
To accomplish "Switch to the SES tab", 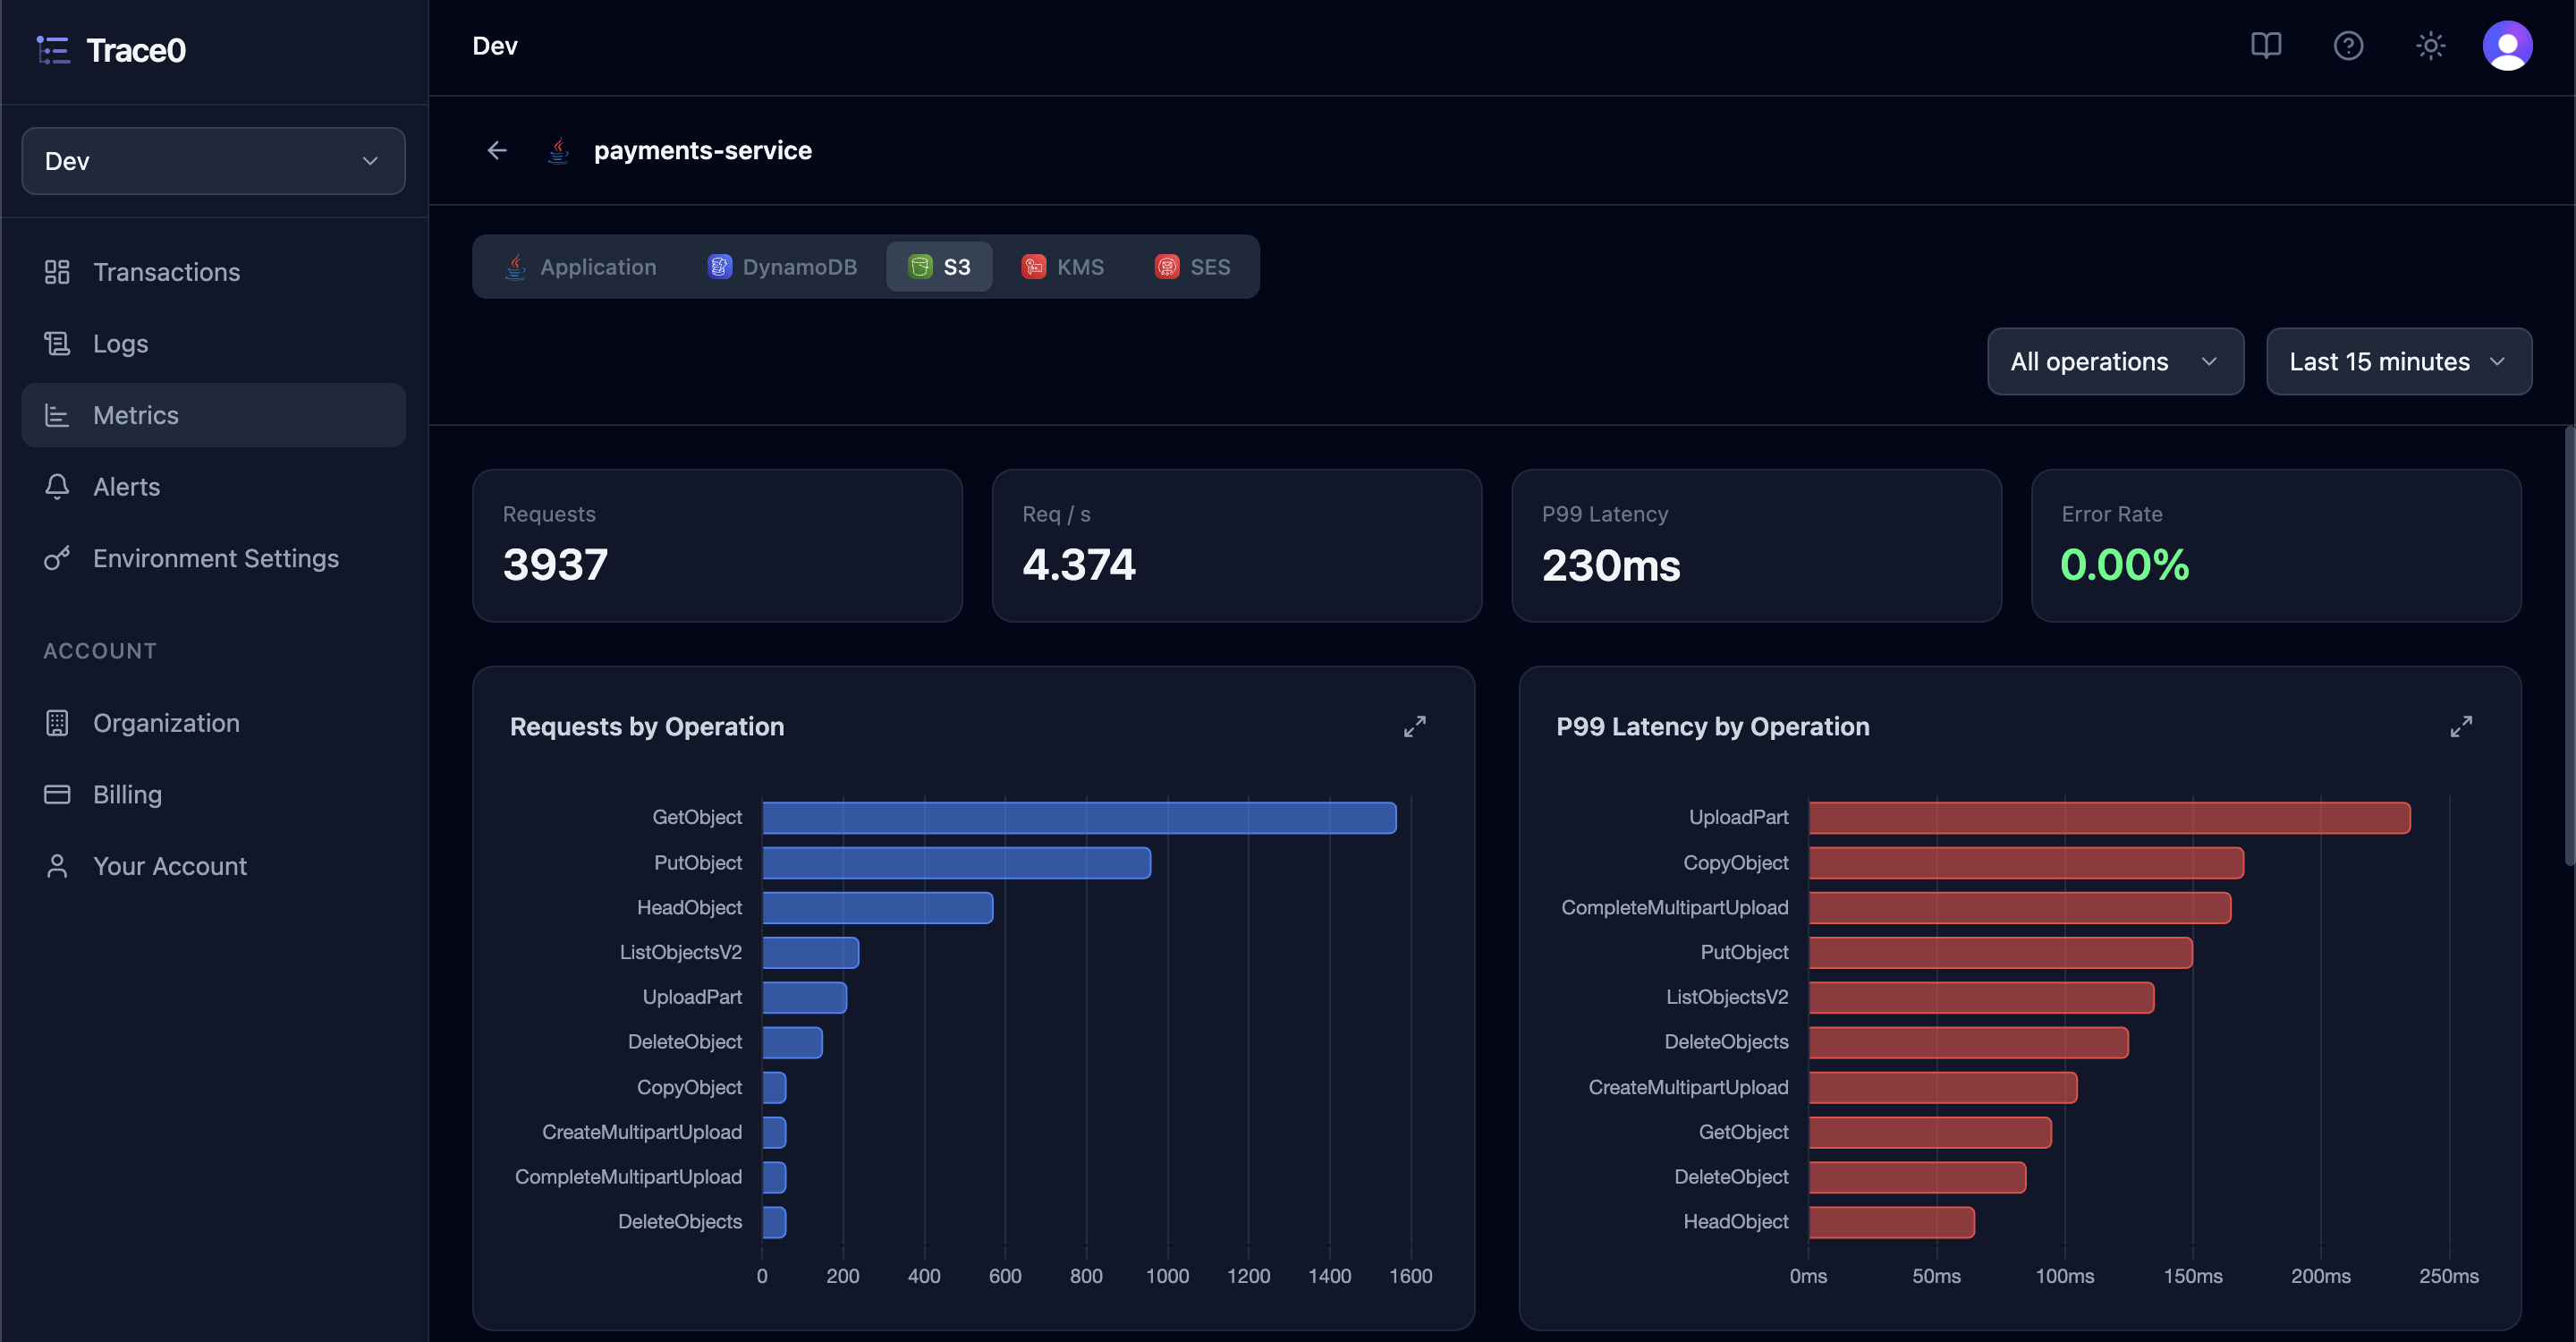I will [x=1192, y=267].
